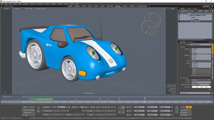Viewport: 214px width, 120px height.
Task: Click the Audio button
Action: (x=28, y=115)
